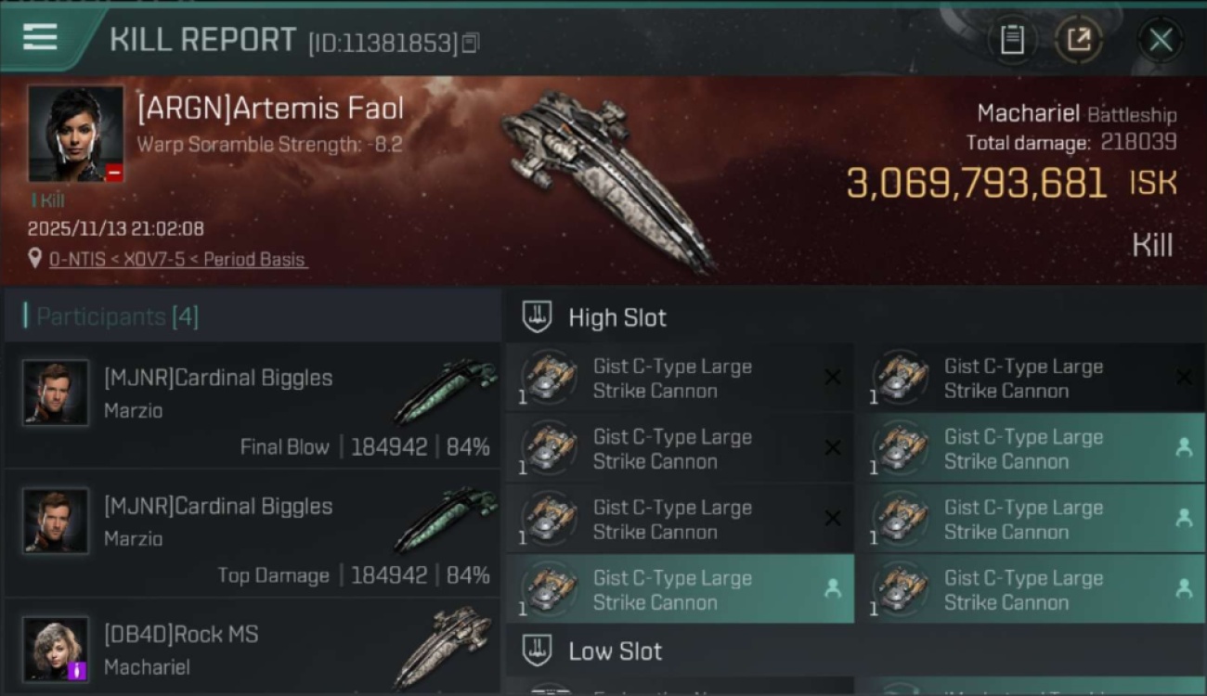Tap the first Gist C-Type Strike Cannon icon

point(549,377)
